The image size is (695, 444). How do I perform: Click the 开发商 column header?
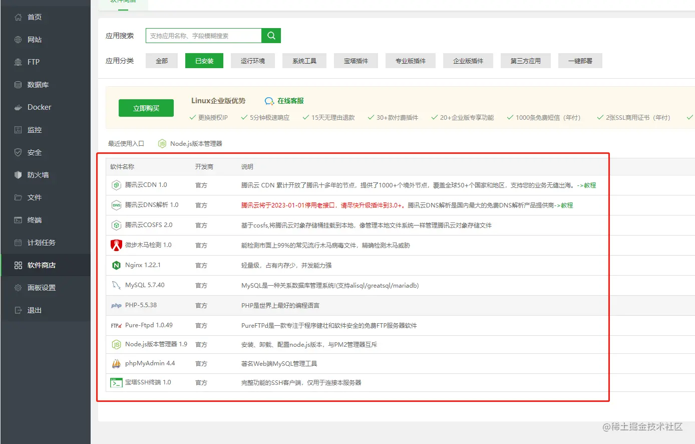coord(204,167)
